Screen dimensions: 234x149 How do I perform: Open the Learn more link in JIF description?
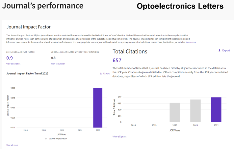pos(191,42)
